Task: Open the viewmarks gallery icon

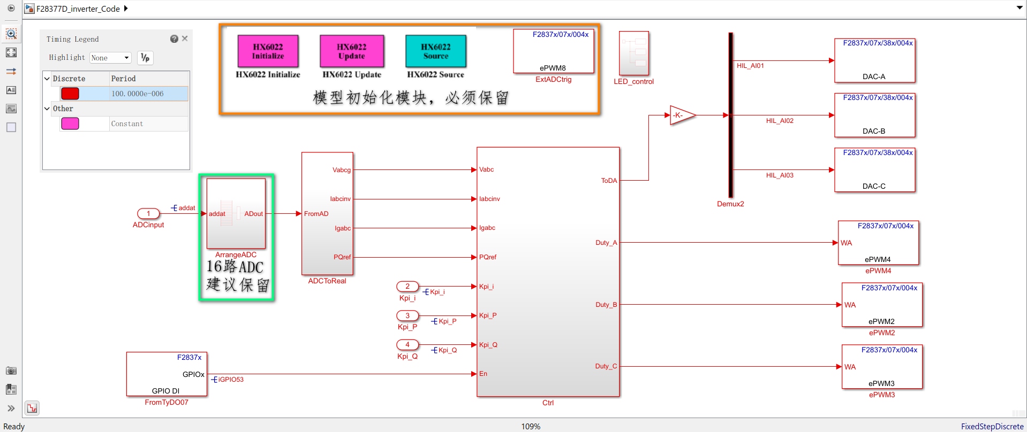Action: [11, 389]
